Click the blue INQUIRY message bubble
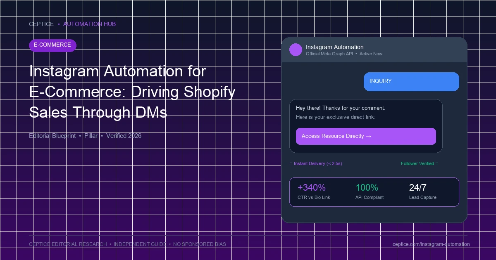 coord(411,81)
